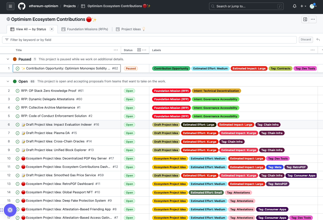Viewport: 323px width, 220px height.
Task: Toggle the project side panel icon
Action: (x=305, y=19)
